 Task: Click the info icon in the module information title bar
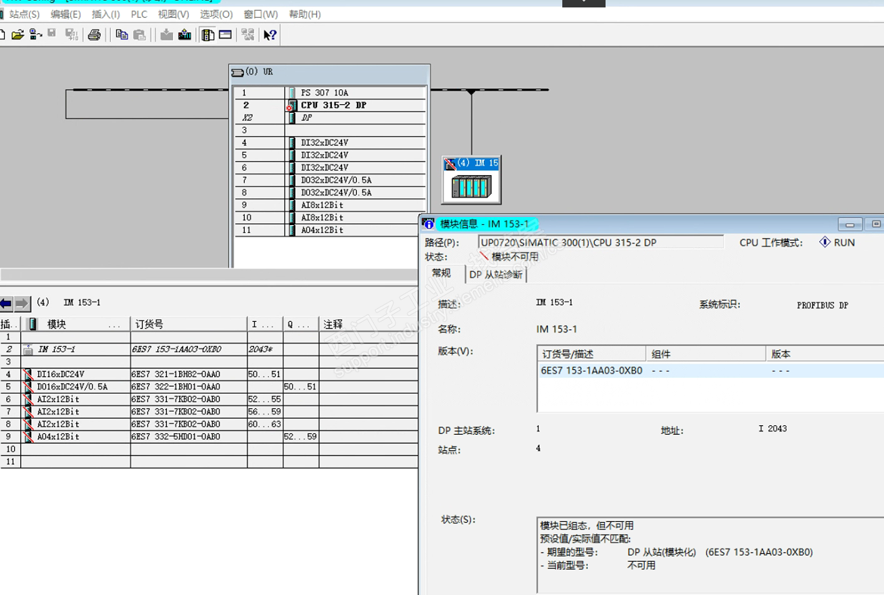click(x=428, y=224)
